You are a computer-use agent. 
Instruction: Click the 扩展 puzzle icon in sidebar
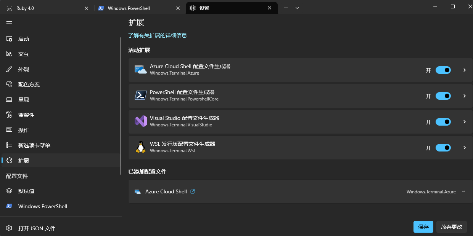(10, 161)
